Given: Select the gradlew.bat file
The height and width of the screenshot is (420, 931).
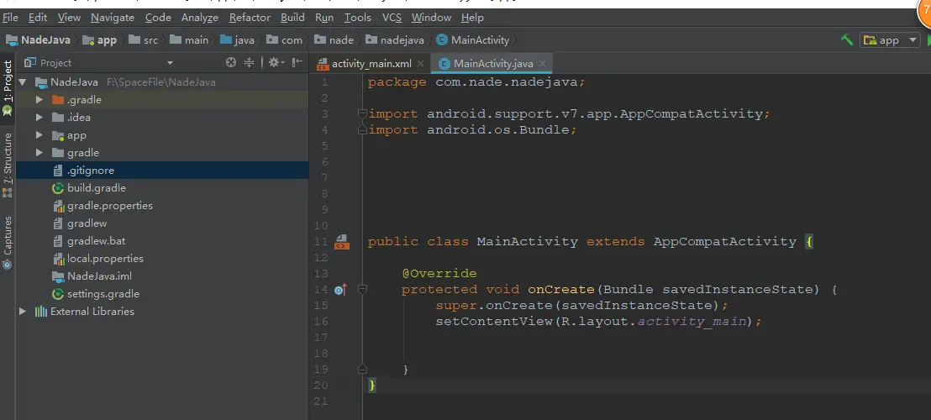Looking at the screenshot, I should pyautogui.click(x=162, y=241).
